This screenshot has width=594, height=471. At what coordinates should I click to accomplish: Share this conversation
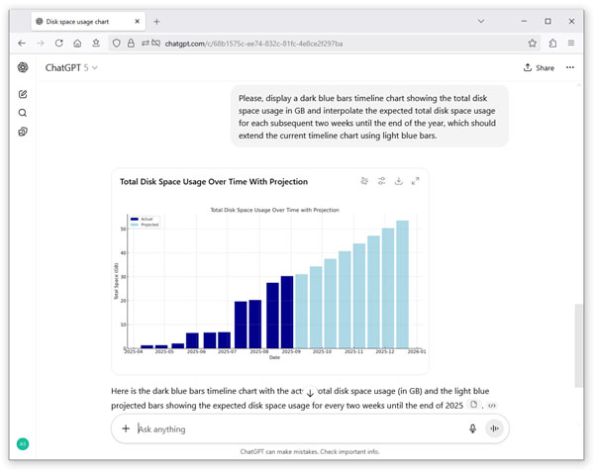click(x=539, y=67)
